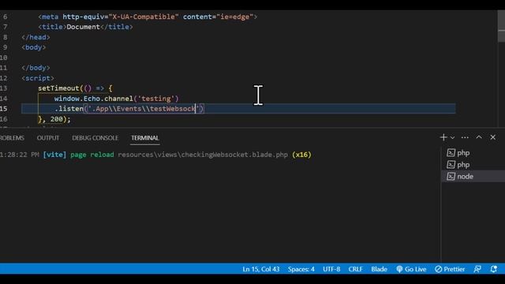Click the closing body tag on line 11

click(36, 68)
